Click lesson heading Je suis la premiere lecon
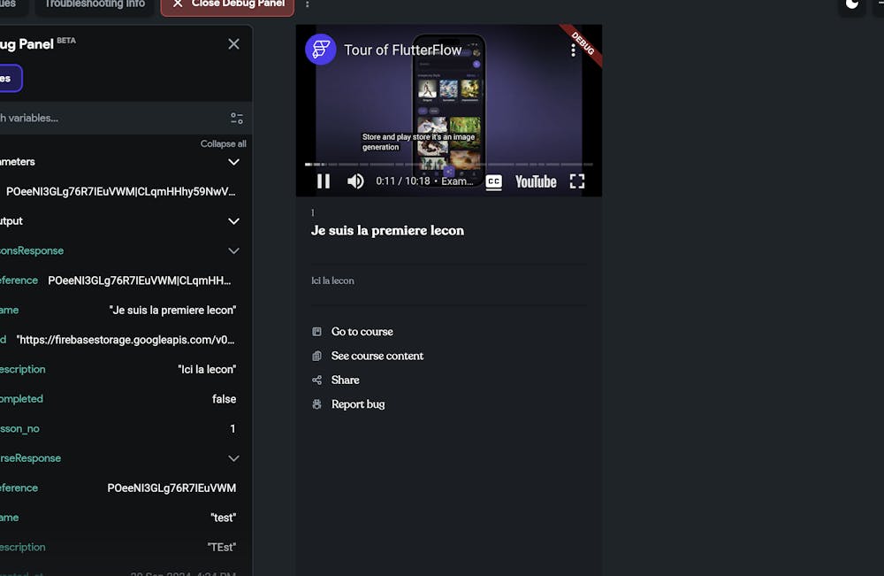 coord(387,231)
